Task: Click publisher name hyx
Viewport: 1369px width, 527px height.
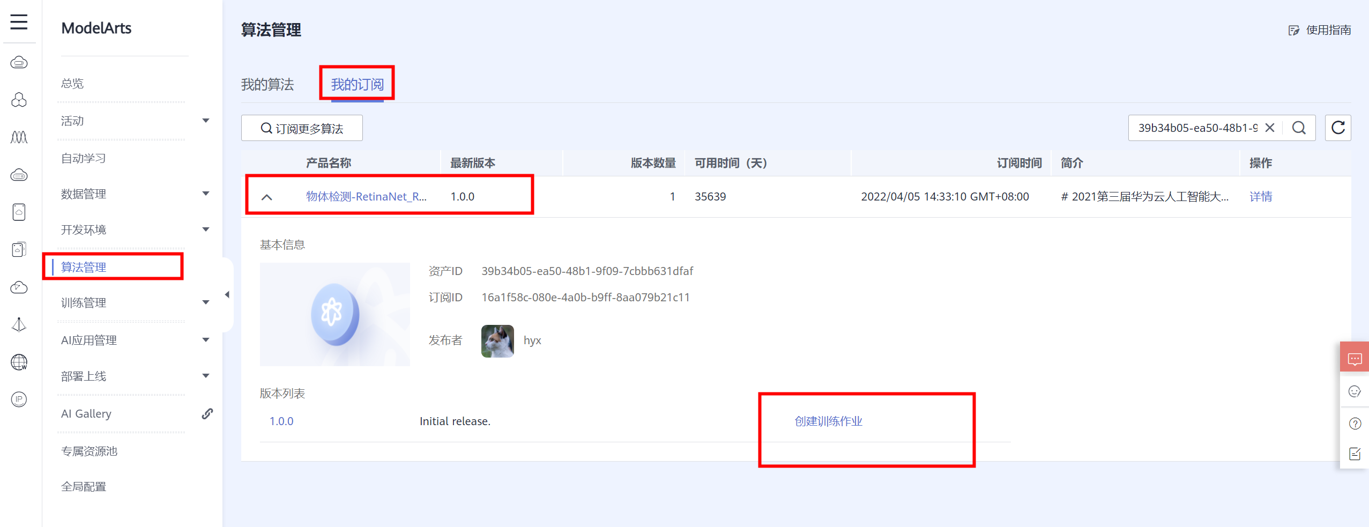Action: (532, 340)
